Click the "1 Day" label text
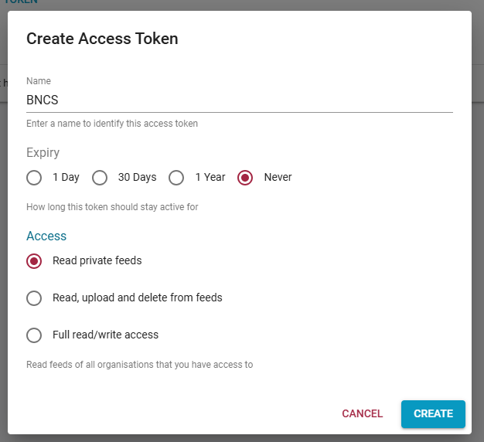 pyautogui.click(x=66, y=178)
